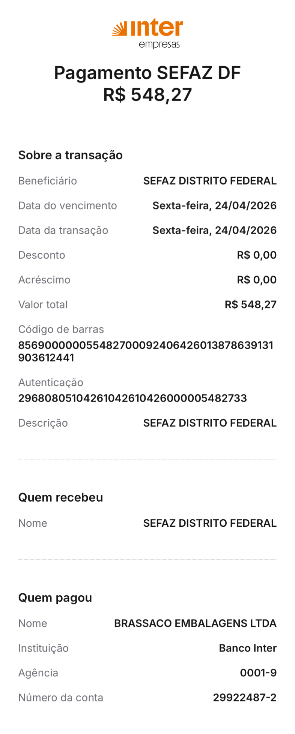Click the Instituição value Banco Inter
Image resolution: width=295 pixels, height=734 pixels.
pyautogui.click(x=248, y=648)
